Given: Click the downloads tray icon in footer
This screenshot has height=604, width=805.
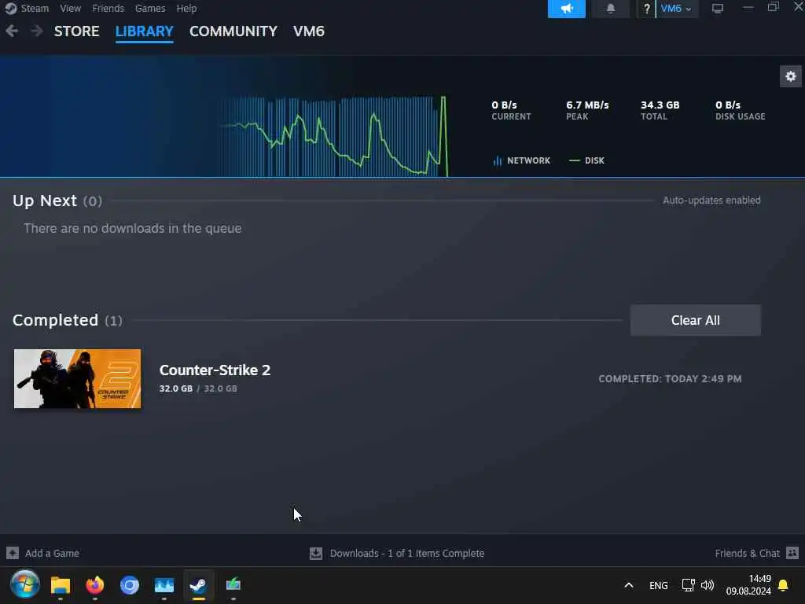Looking at the screenshot, I should pos(316,553).
